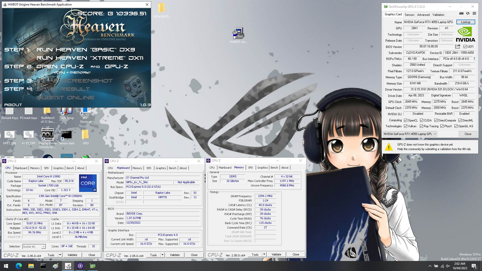
Task: Open the CPU-Z taskbar icon
Action: pyautogui.click(x=80, y=266)
